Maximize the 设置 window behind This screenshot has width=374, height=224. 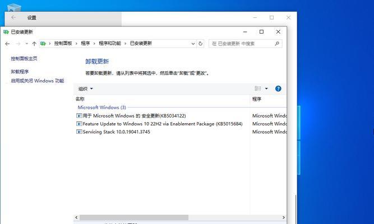272,17
